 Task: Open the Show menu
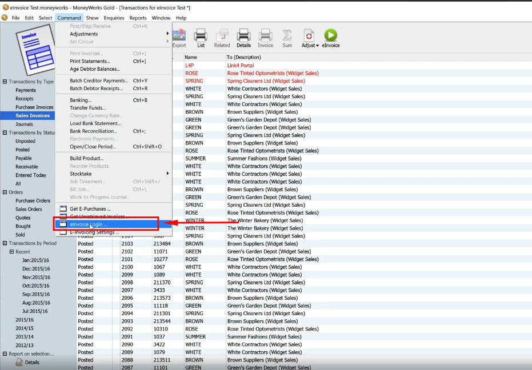click(92, 18)
